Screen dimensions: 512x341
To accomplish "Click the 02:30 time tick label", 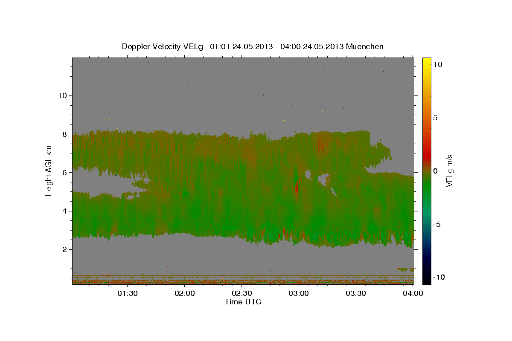I will [x=242, y=294].
